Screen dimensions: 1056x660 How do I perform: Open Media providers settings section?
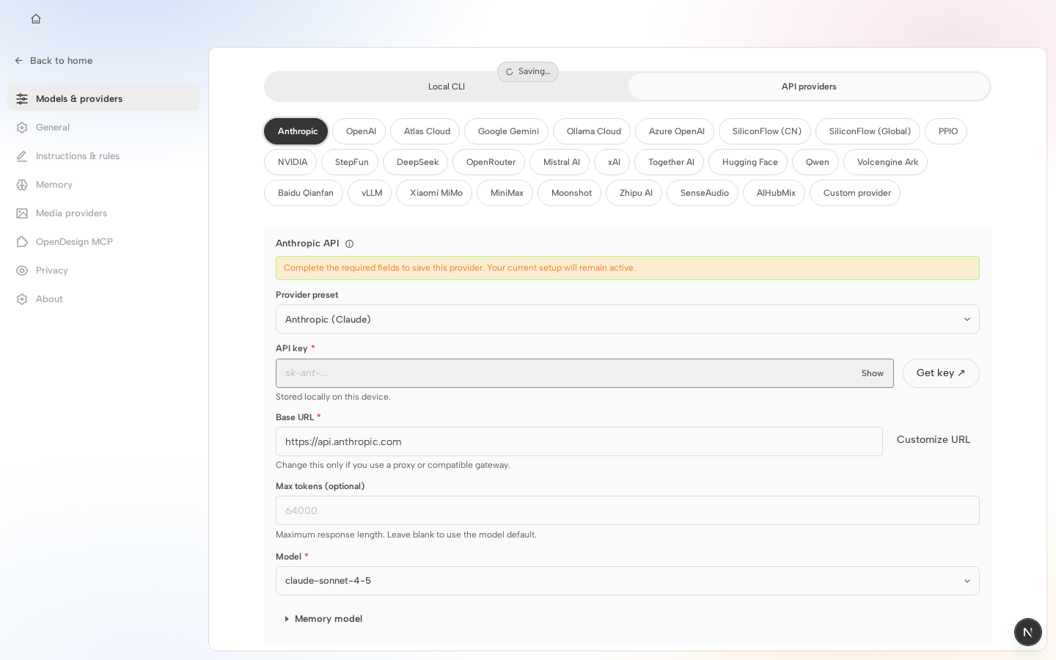(x=103, y=213)
